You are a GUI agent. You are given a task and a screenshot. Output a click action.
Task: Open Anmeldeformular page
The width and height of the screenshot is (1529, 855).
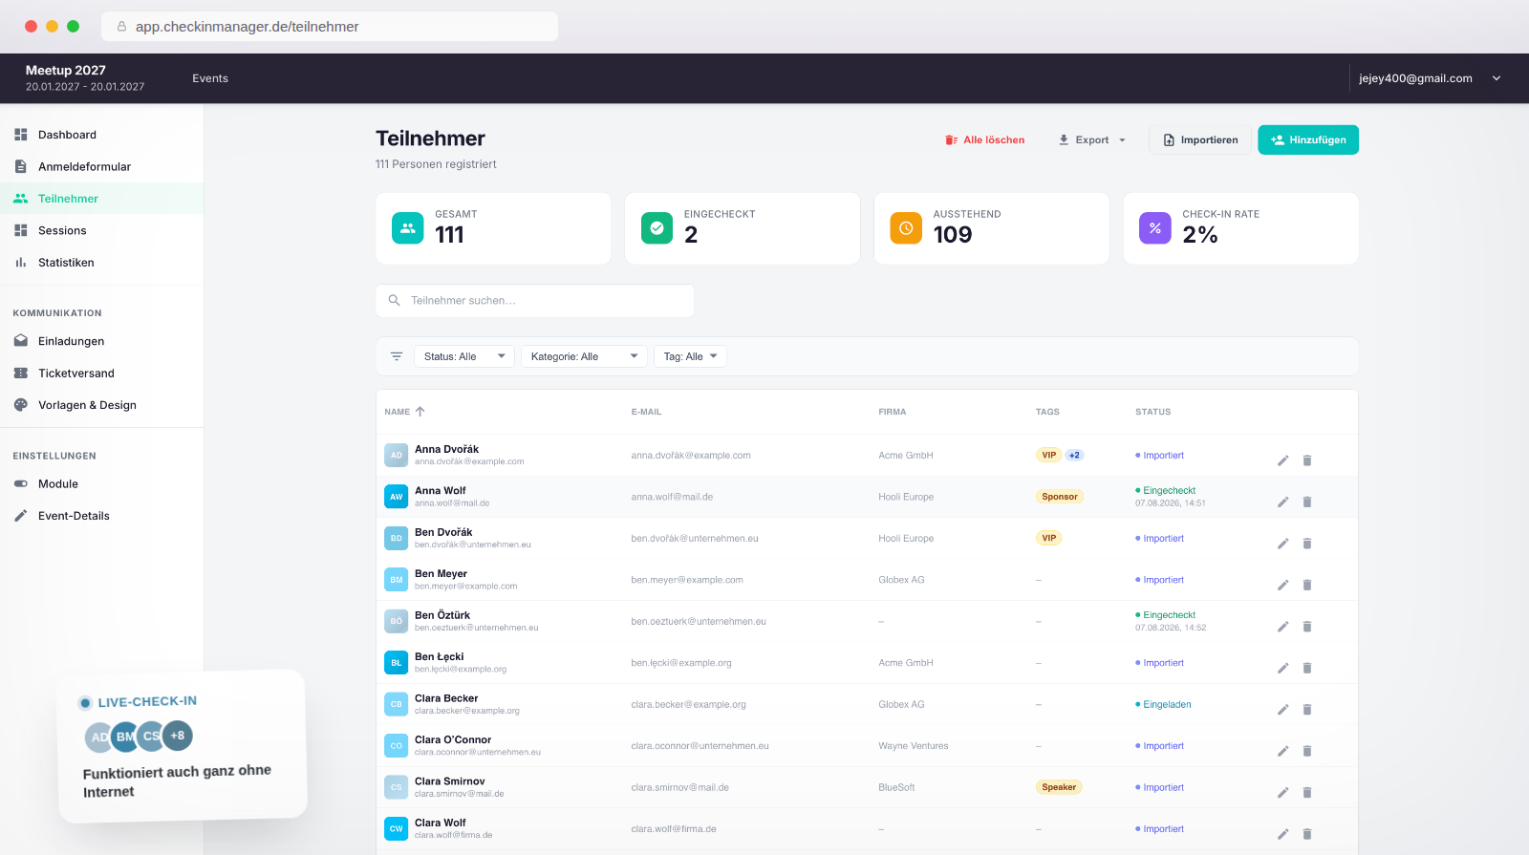pyautogui.click(x=84, y=166)
